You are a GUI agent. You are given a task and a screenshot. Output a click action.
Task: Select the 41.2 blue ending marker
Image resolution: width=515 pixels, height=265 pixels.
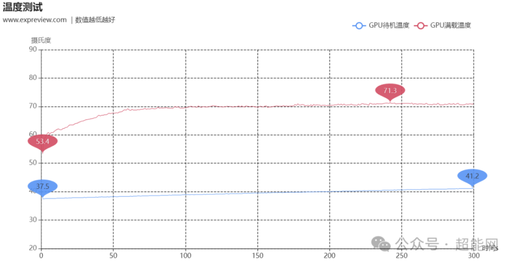(472, 177)
